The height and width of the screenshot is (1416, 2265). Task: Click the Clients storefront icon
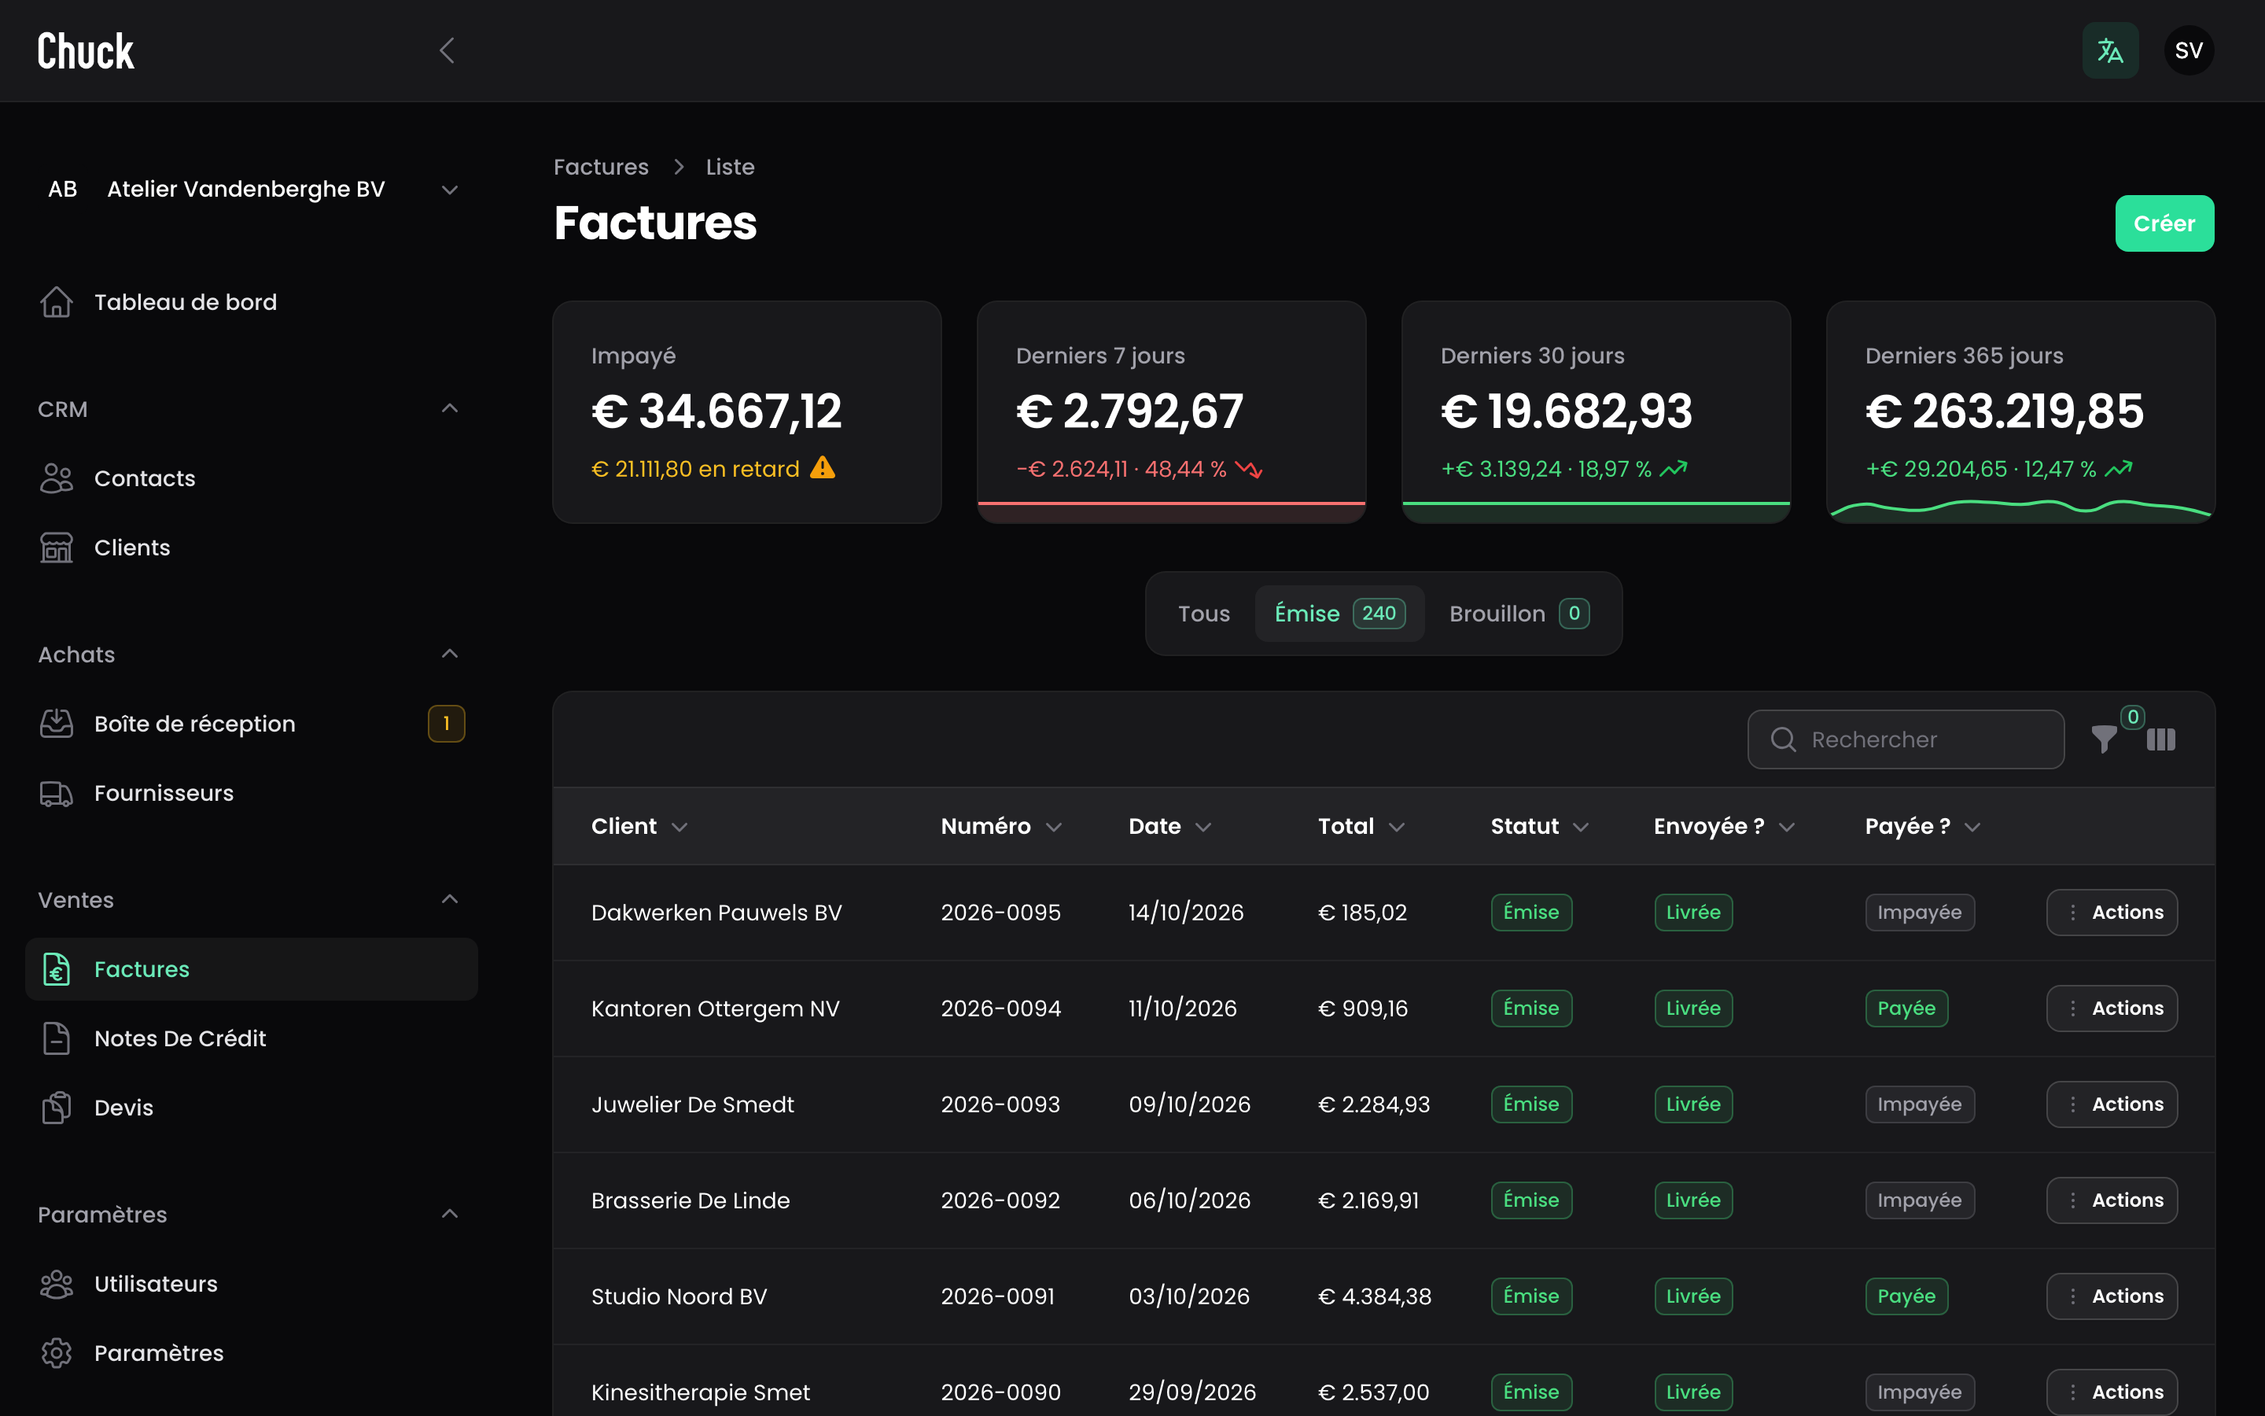(56, 548)
